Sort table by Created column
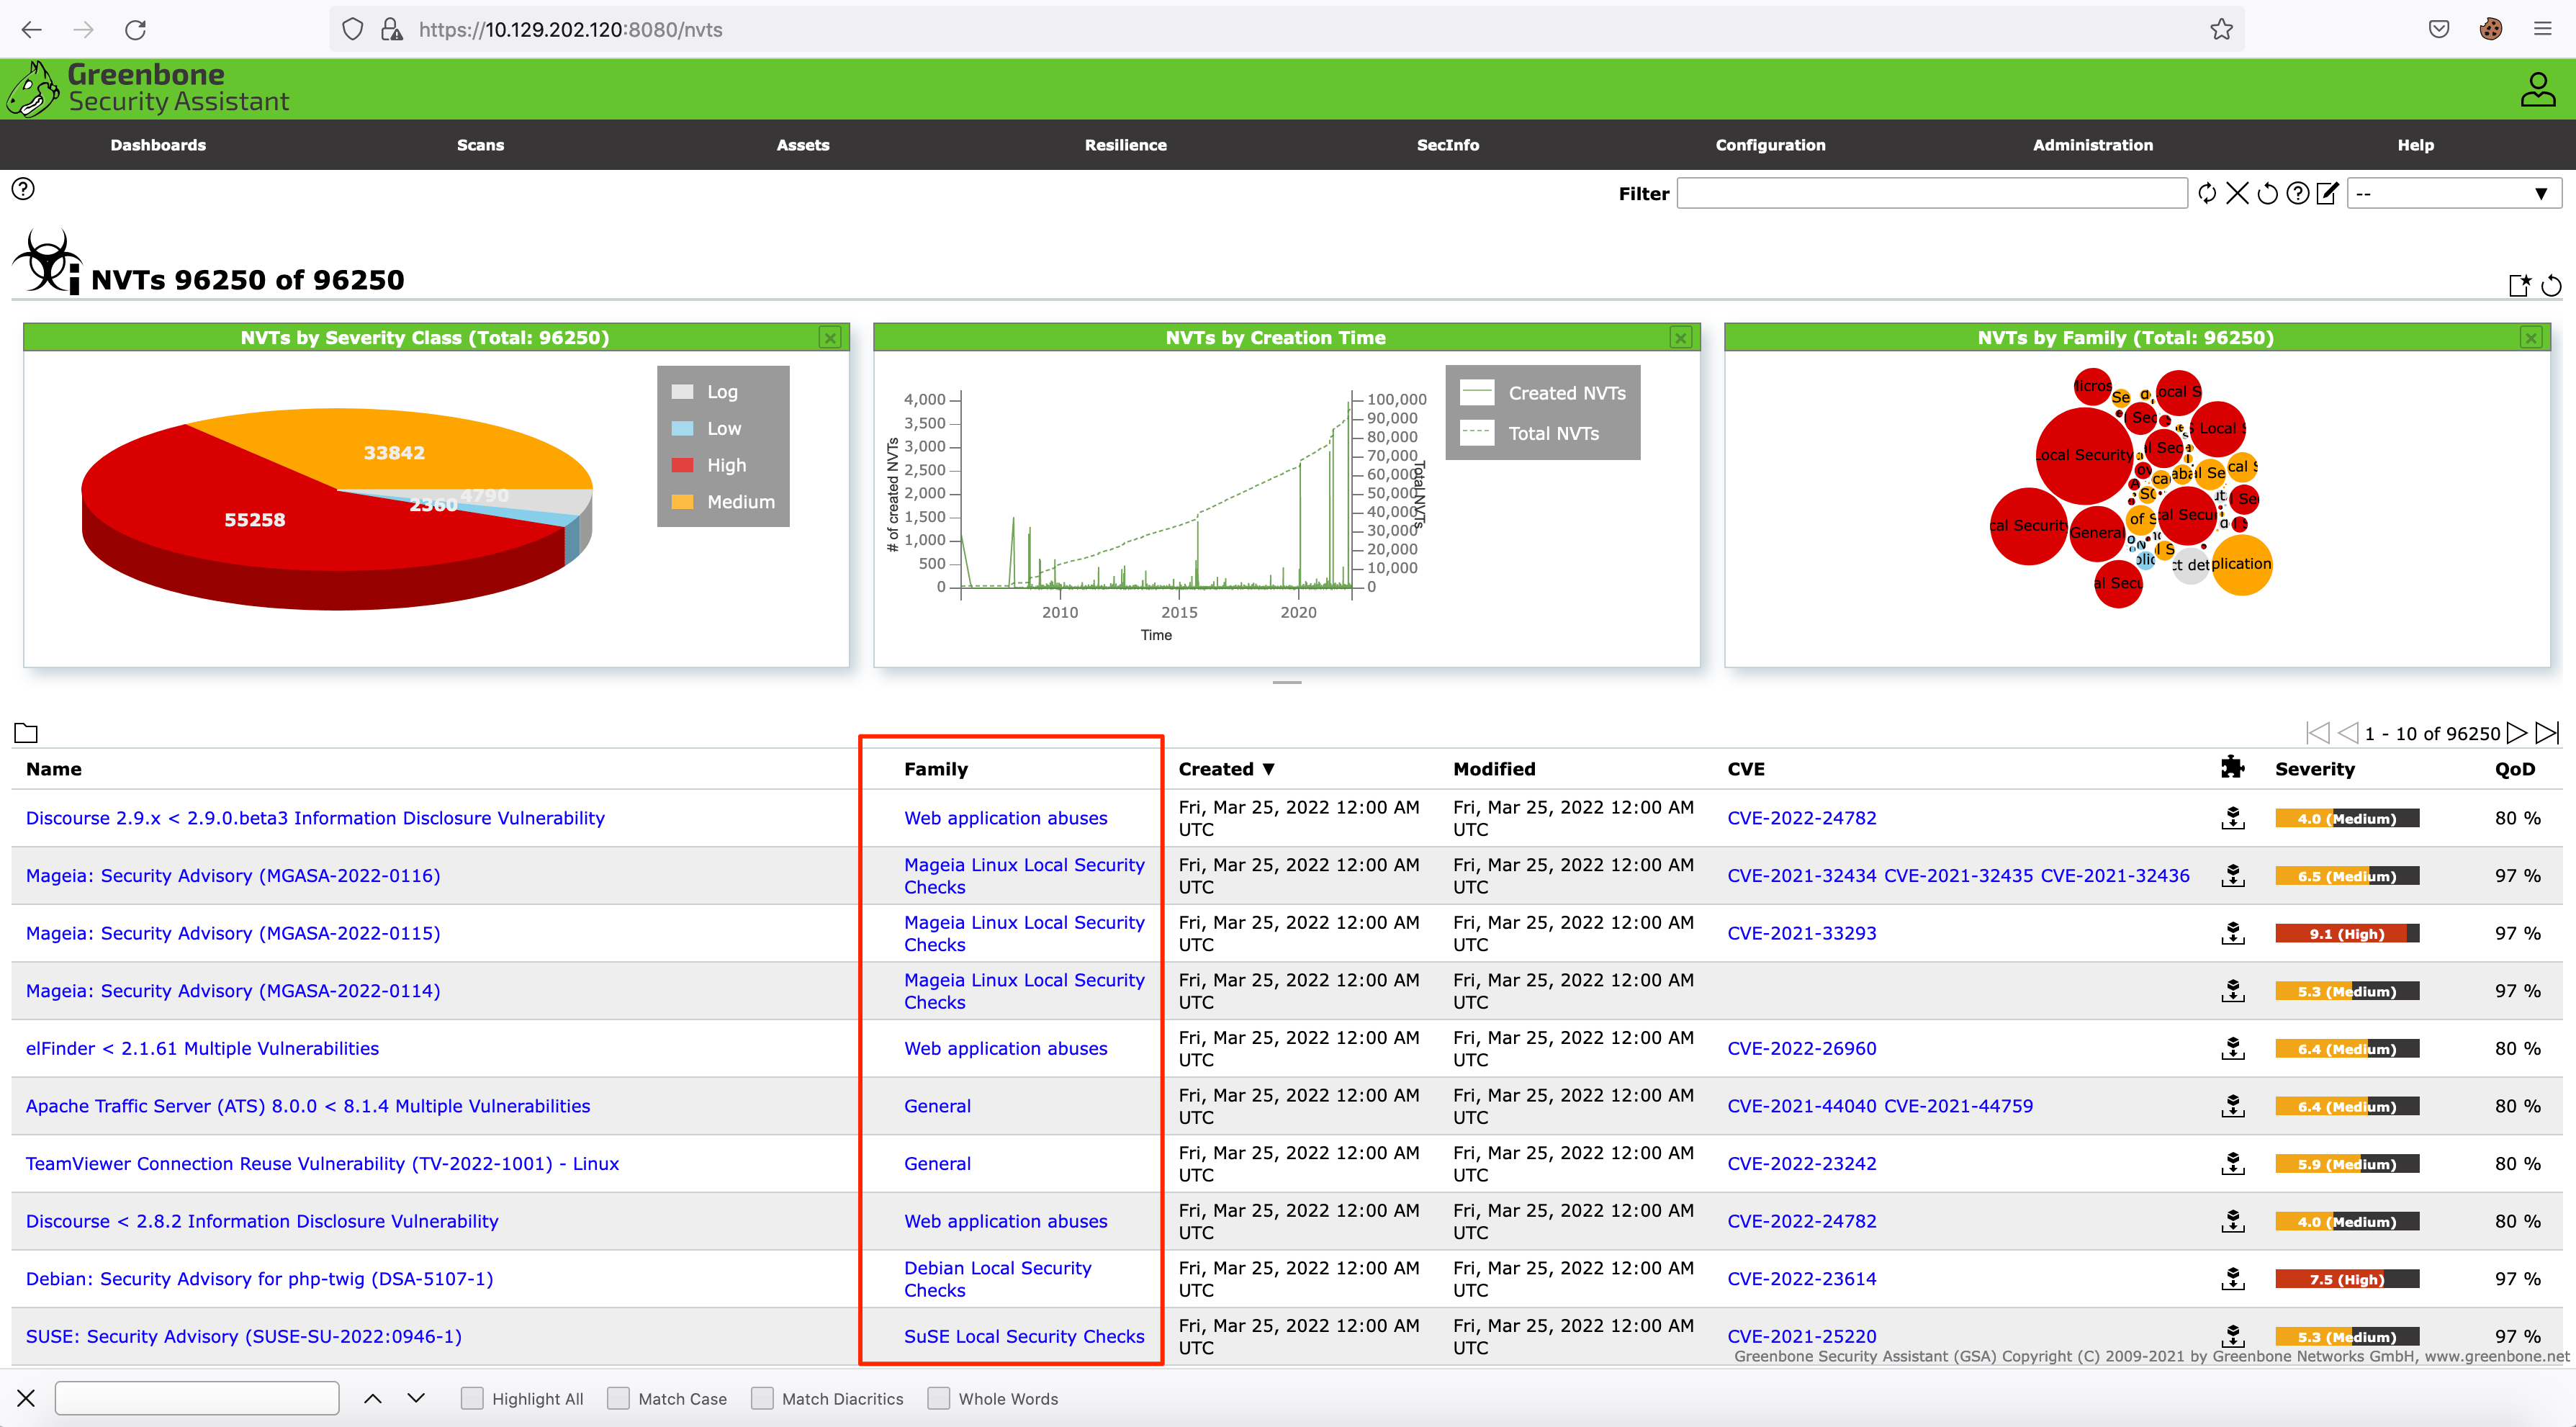The width and height of the screenshot is (2576, 1427). [1226, 768]
